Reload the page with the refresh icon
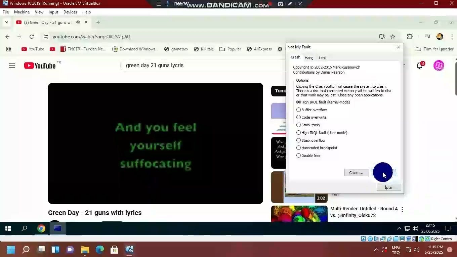Image resolution: width=457 pixels, height=257 pixels. coord(32,37)
